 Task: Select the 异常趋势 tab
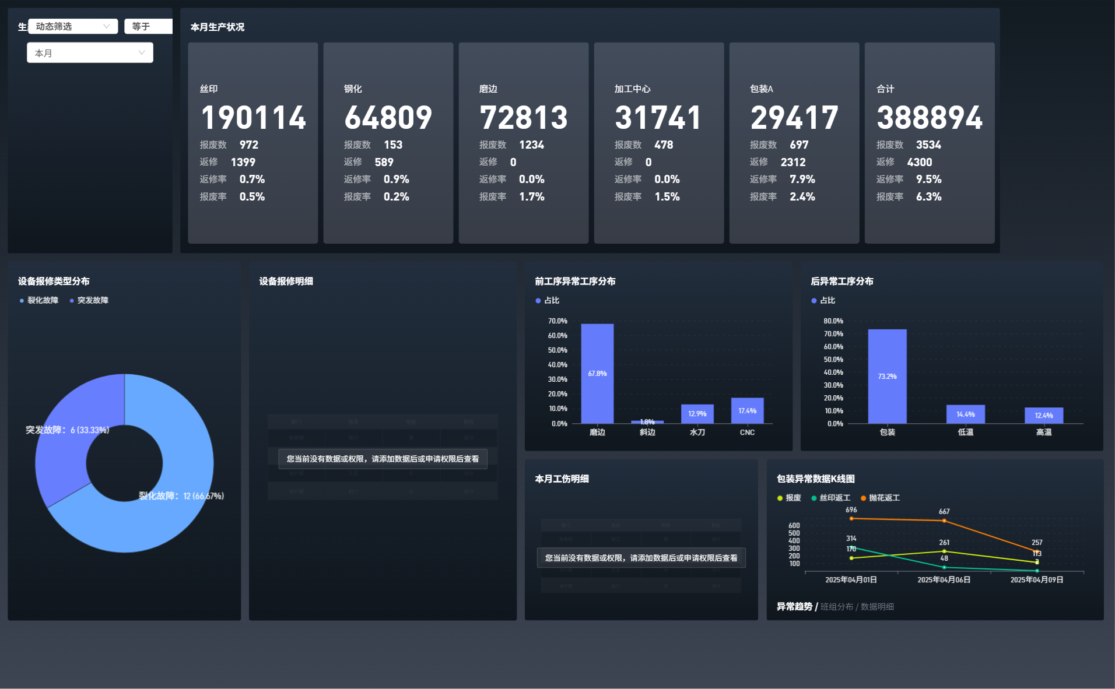[794, 607]
